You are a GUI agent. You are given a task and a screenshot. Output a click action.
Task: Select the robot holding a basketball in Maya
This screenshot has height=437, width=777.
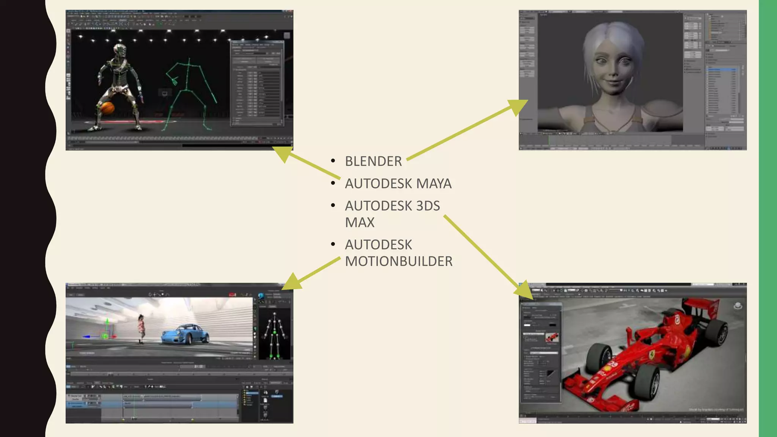click(x=118, y=87)
